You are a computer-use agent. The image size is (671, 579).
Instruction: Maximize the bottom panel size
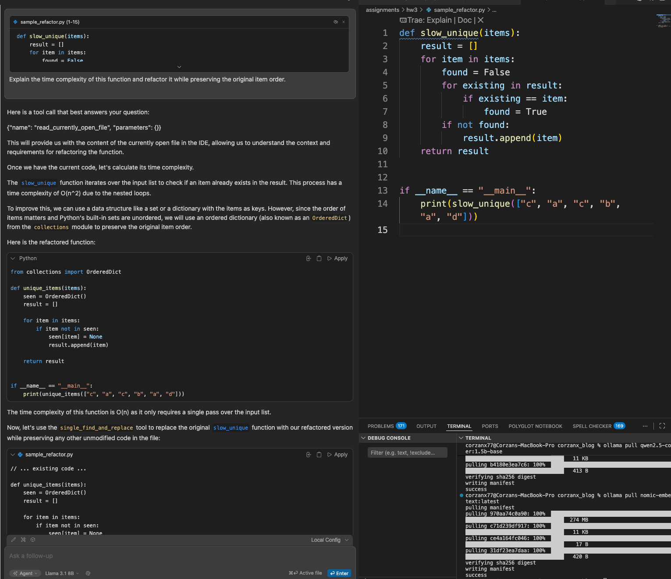coord(662,426)
